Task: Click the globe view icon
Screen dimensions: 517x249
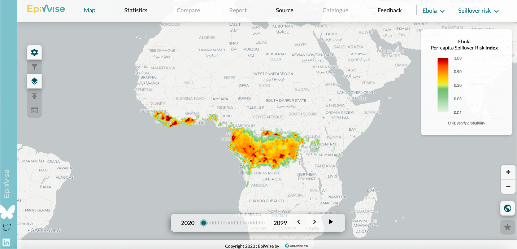Action: click(x=507, y=208)
